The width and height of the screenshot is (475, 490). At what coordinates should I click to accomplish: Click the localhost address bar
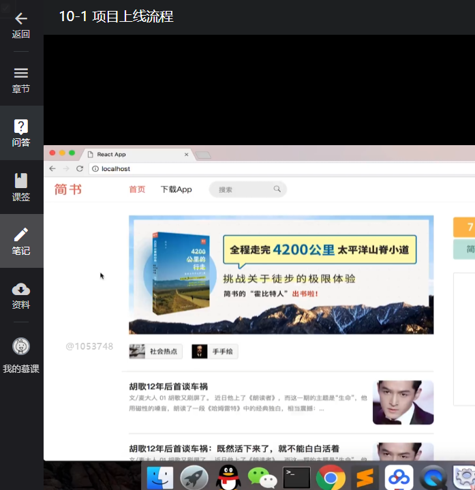pyautogui.click(x=281, y=169)
